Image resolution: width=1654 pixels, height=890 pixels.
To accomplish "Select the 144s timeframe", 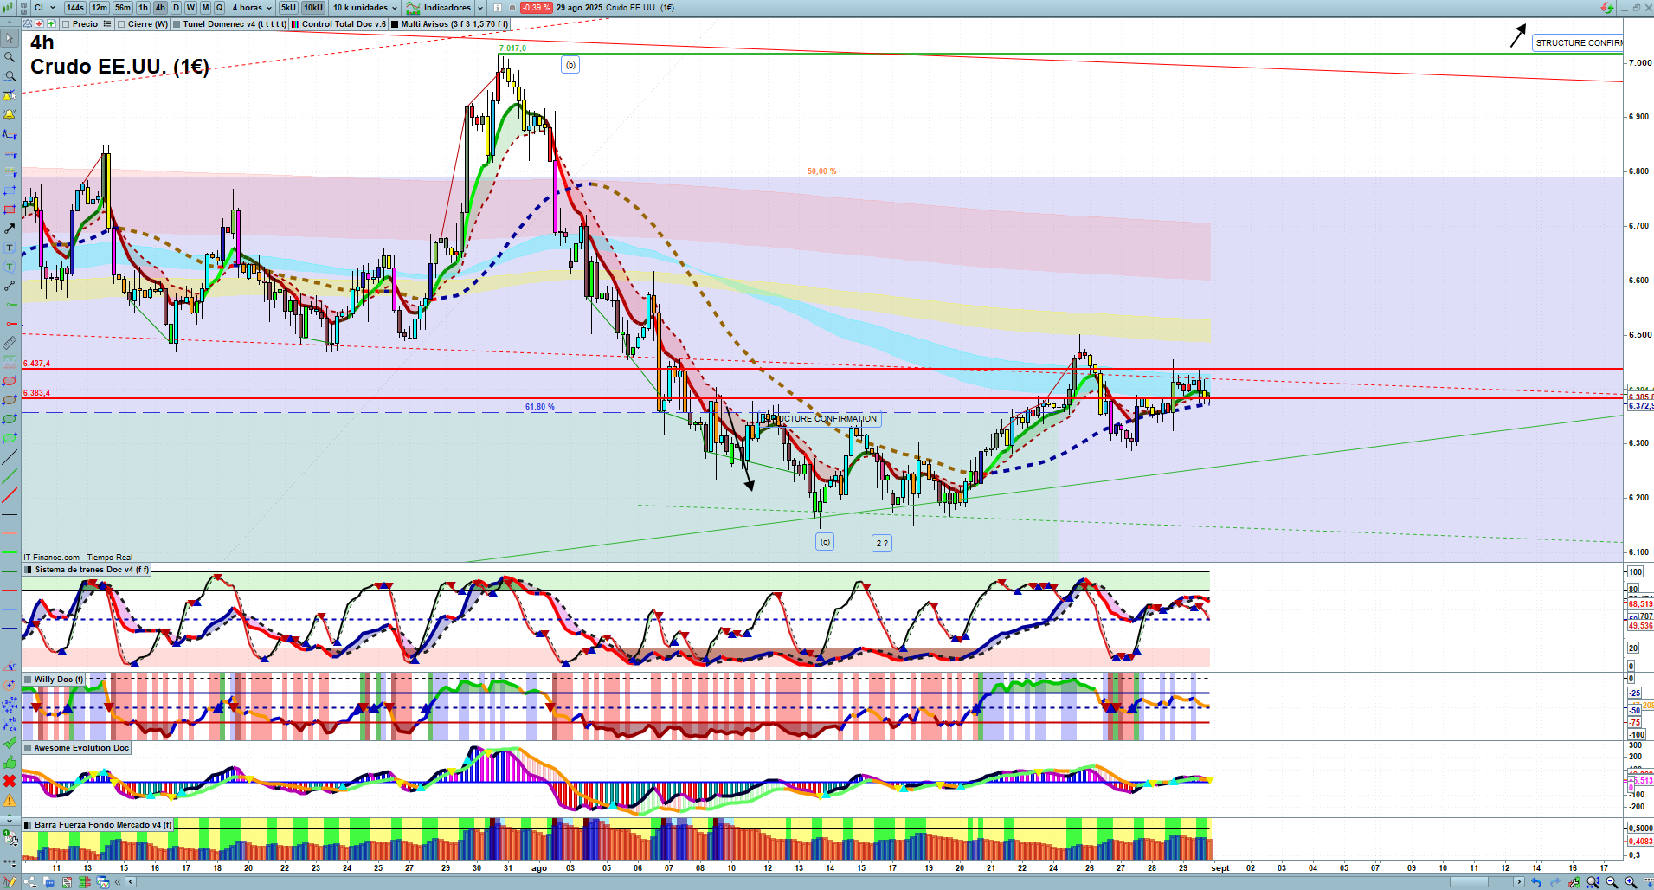I will (75, 8).
